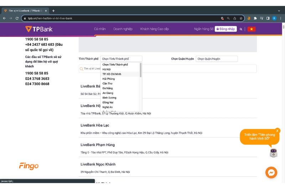The image size is (285, 189).
Task: Click the chatbot robot assistant icon
Action: pos(273,153)
